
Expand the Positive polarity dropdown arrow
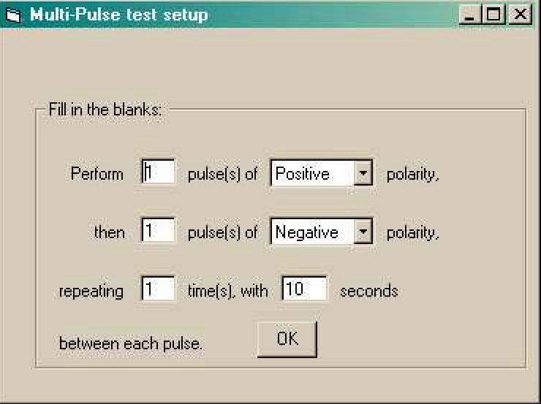click(x=363, y=174)
